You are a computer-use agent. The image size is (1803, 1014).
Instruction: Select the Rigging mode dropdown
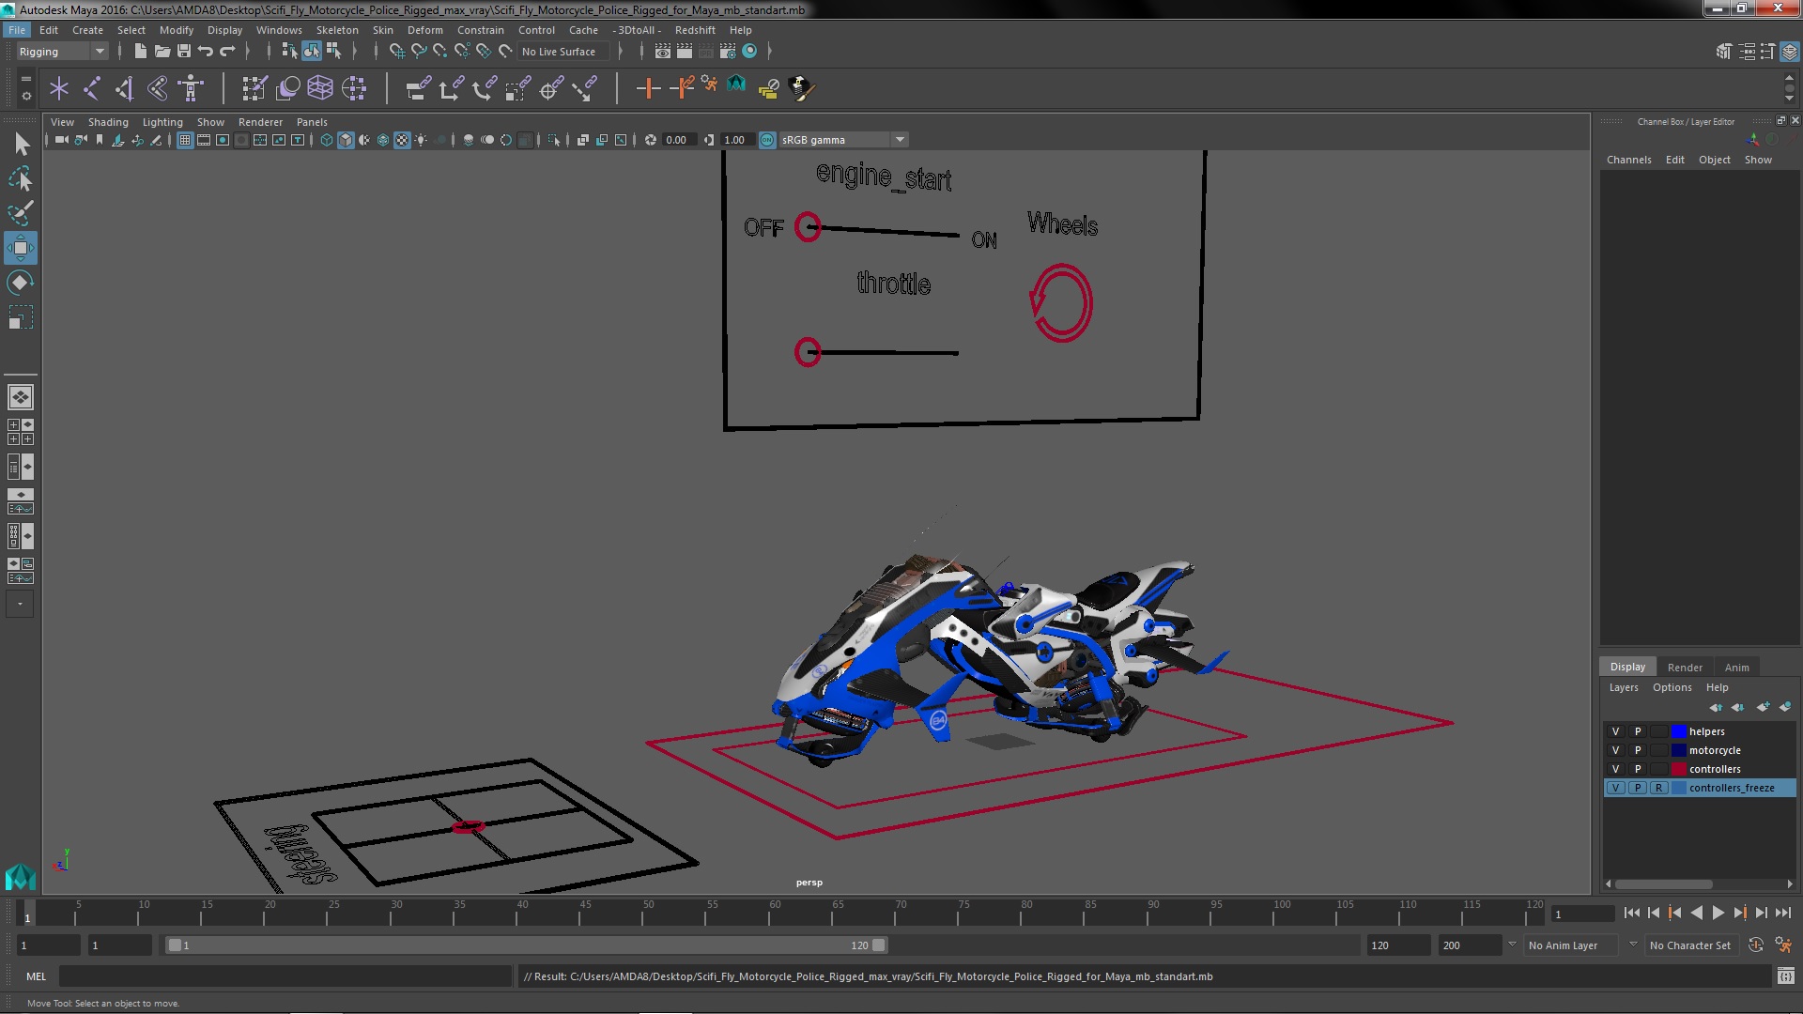[x=59, y=51]
